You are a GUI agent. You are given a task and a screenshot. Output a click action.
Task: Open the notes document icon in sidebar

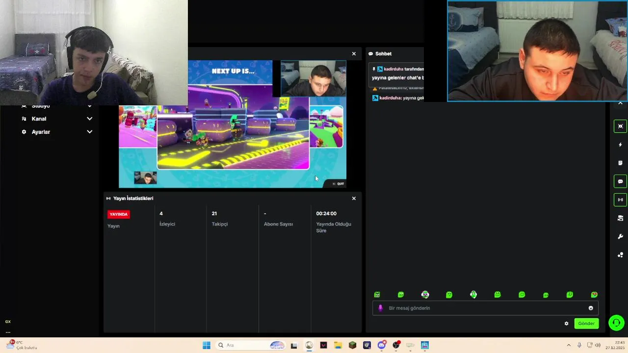(x=620, y=163)
